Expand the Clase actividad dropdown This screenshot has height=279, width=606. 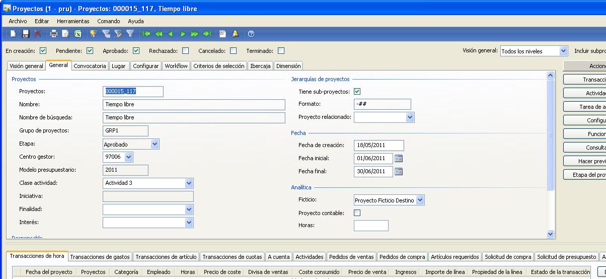(189, 183)
